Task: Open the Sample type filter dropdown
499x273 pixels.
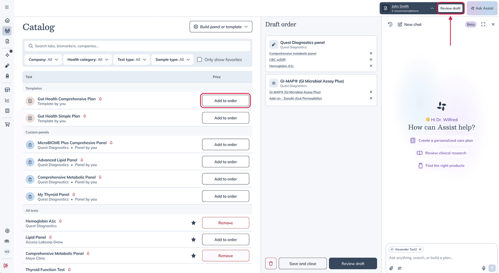Action: pos(173,60)
